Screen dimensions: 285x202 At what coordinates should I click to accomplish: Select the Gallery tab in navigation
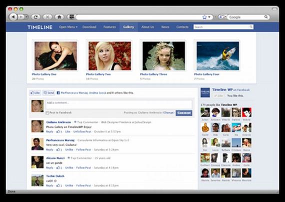pyautogui.click(x=128, y=27)
